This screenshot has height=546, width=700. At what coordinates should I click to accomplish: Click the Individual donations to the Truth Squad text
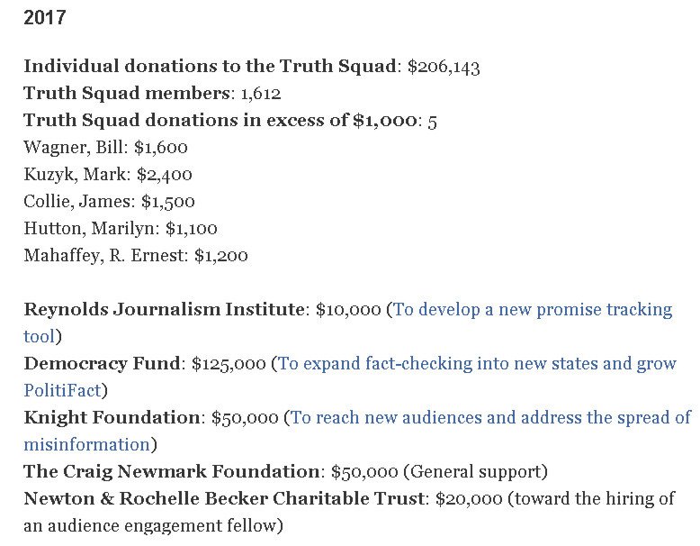click(x=209, y=66)
